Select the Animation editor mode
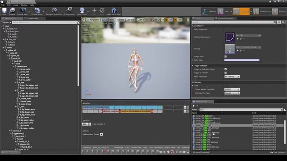287x161 pixels. pos(241,11)
